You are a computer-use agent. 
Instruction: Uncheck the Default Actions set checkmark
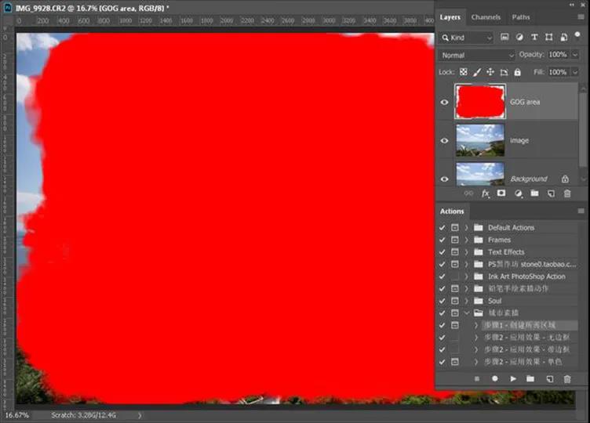pos(442,228)
